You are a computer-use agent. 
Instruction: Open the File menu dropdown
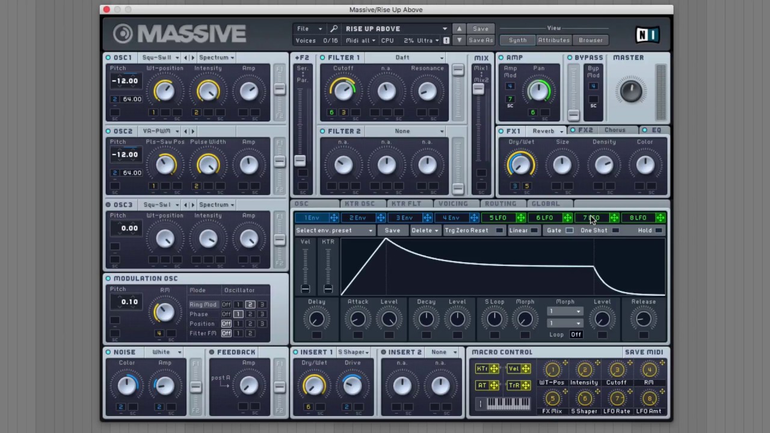pyautogui.click(x=309, y=29)
